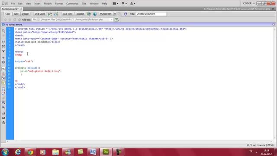Screen dimensions: 277x156
Task: Open Recent Snippets in coding toolbar
Action: pos(3,102)
